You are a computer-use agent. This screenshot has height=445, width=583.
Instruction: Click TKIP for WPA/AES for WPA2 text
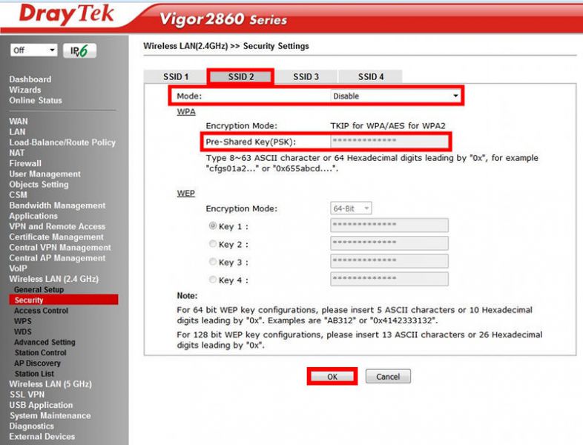(388, 125)
